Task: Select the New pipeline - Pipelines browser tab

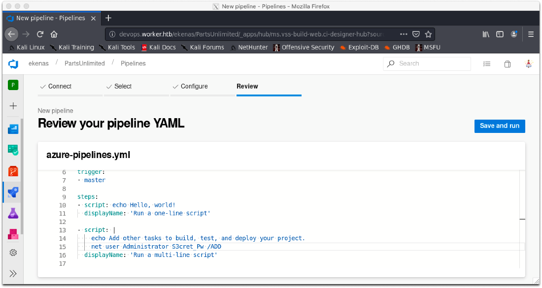Action: click(52, 18)
